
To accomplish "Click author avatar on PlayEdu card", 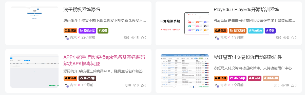I will 217,38.
